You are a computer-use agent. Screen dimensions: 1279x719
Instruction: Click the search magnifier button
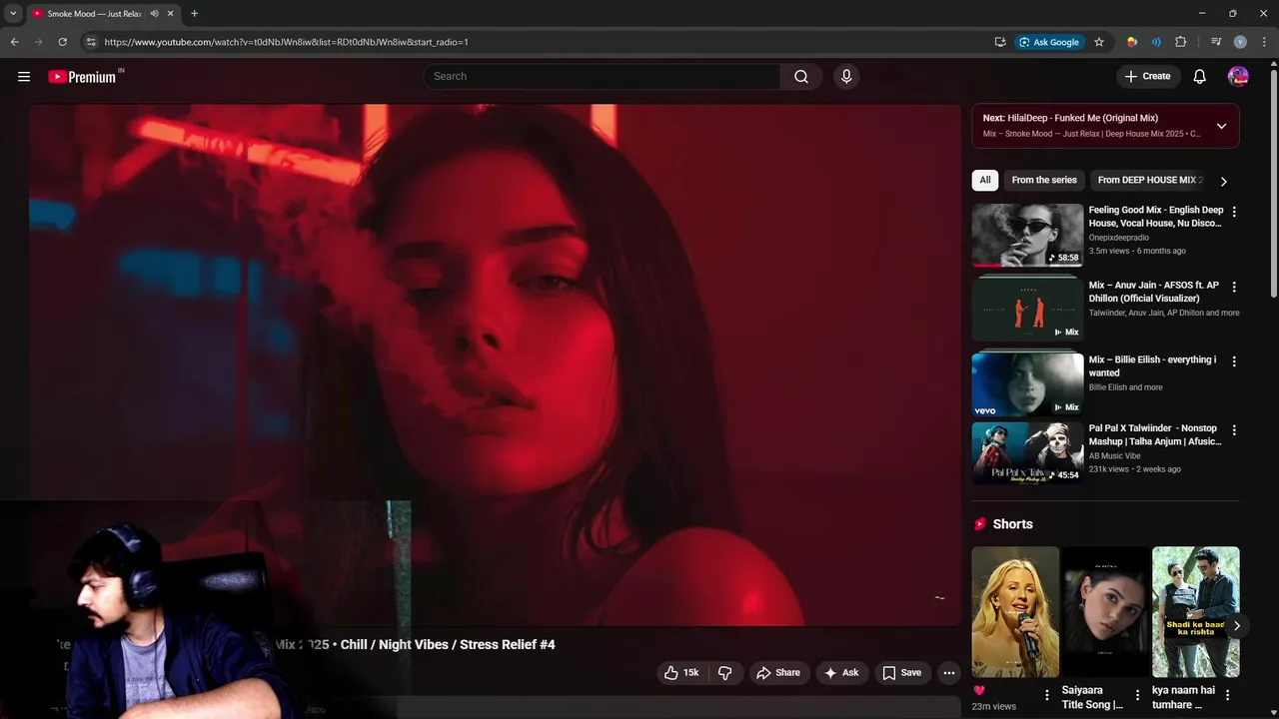click(x=801, y=76)
